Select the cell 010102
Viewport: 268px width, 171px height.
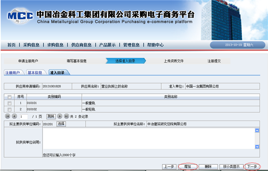tap(54, 109)
